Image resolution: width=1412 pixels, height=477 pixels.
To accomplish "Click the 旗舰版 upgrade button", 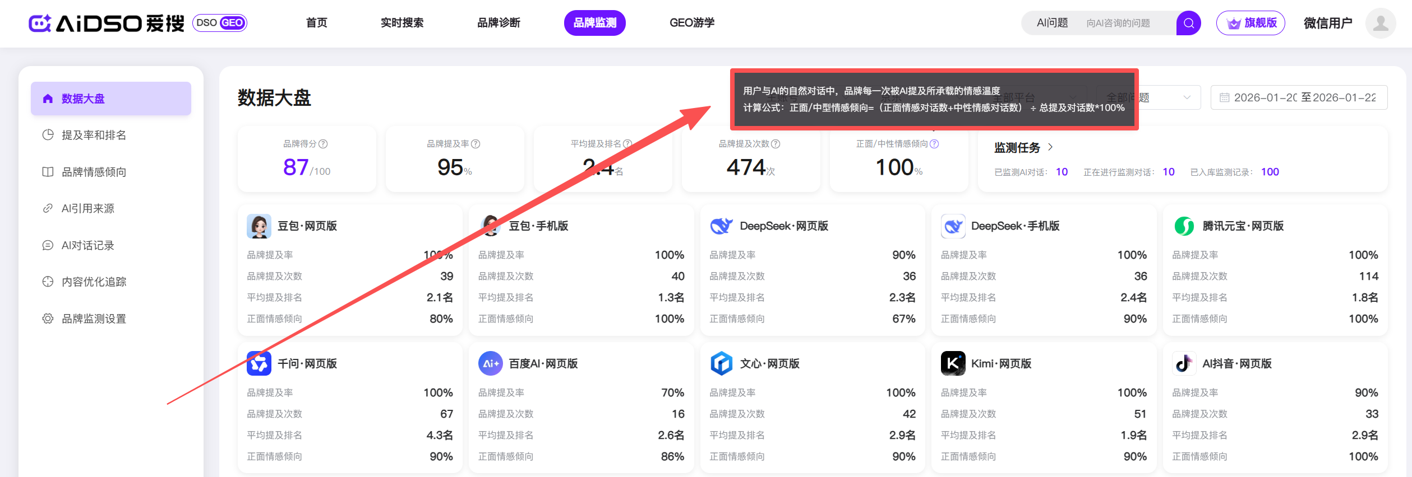I will (1251, 23).
